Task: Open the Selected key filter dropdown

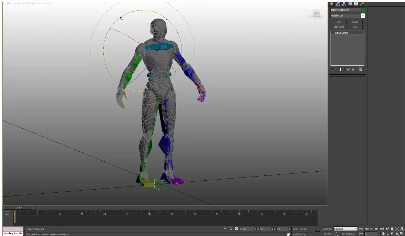Action: (346, 229)
